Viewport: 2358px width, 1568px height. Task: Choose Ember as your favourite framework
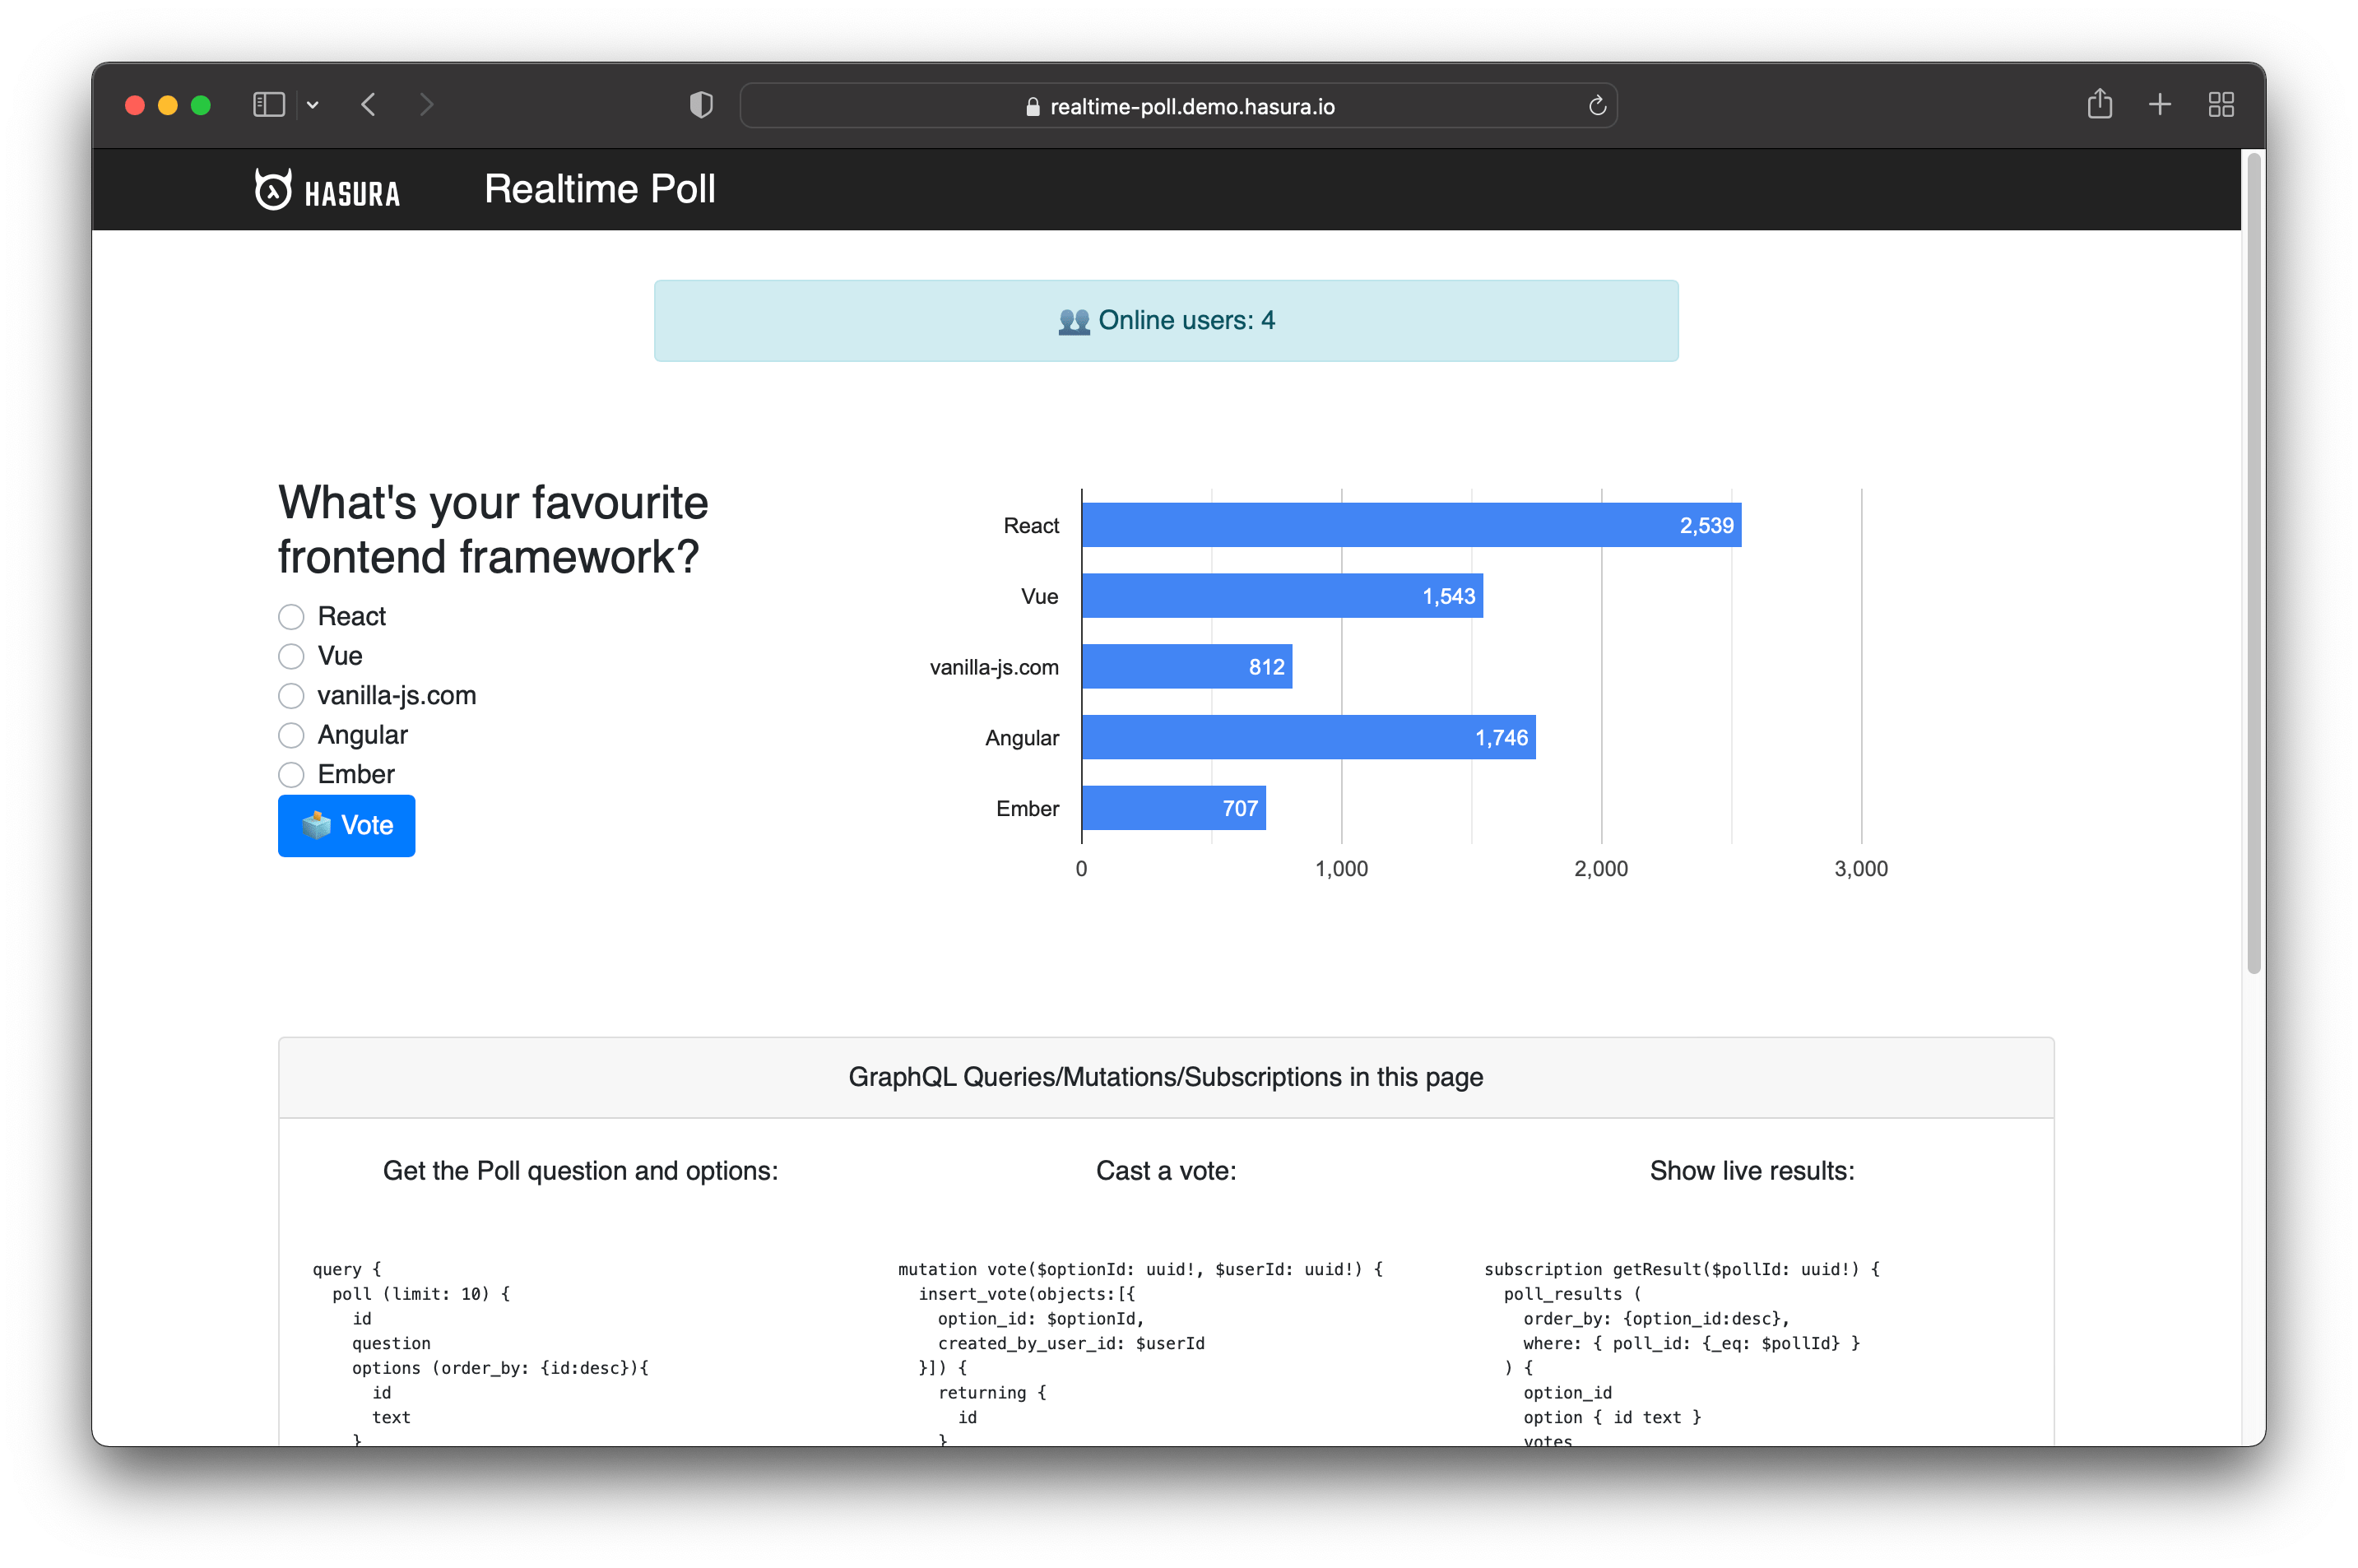click(291, 774)
